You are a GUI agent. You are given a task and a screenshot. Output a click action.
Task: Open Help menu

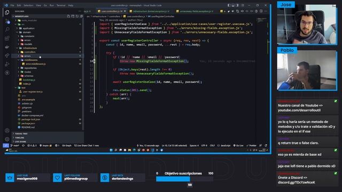(x=71, y=5)
